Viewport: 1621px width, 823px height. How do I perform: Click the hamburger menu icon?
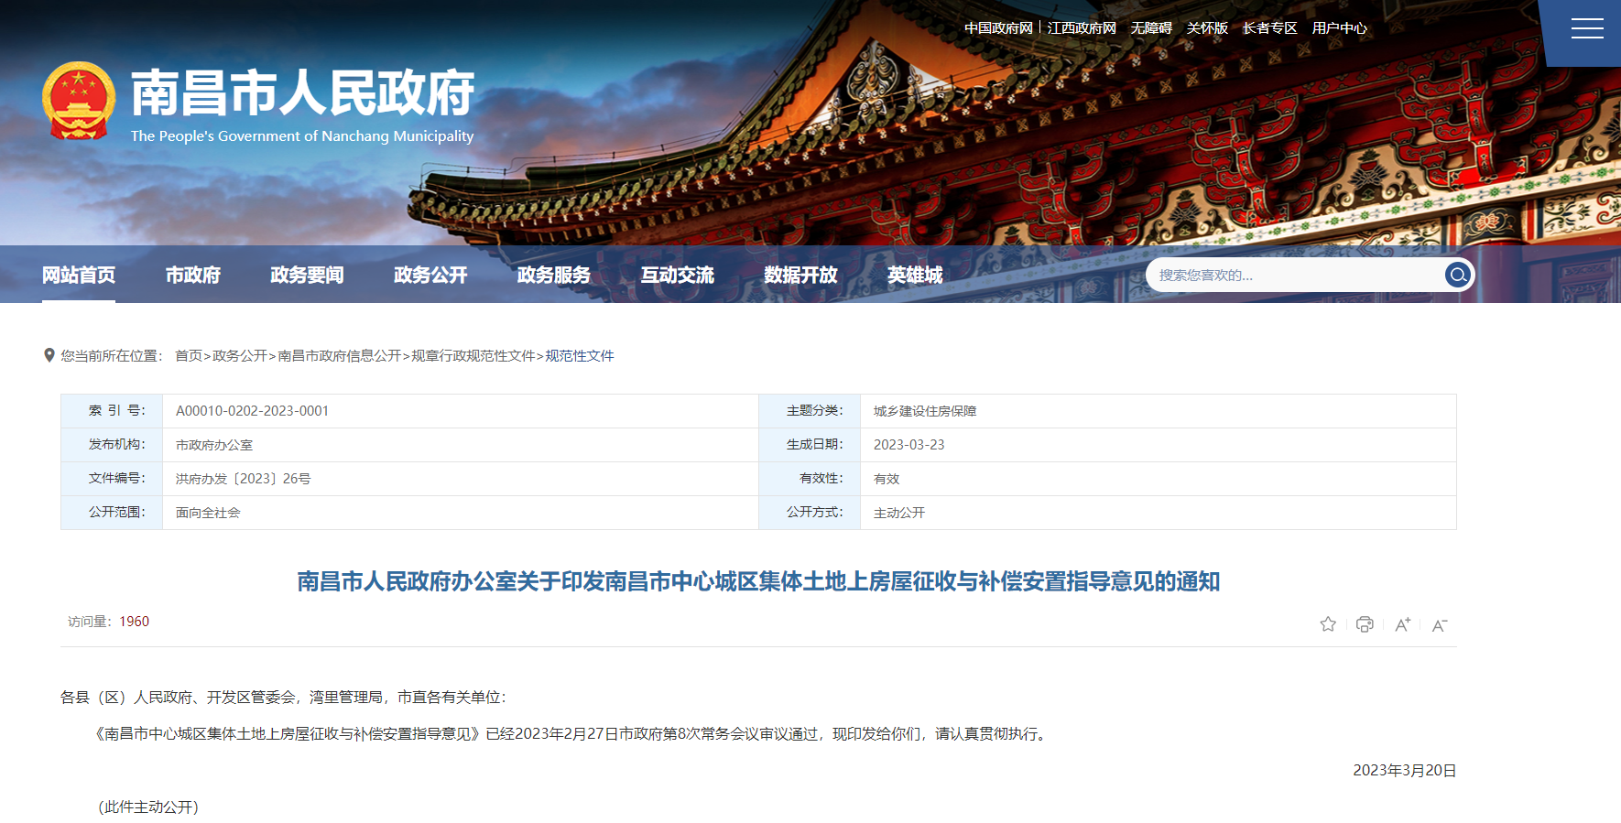coord(1586,29)
